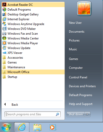
Task: Launch Windows DVD Maker icon
Action: coord(4,29)
